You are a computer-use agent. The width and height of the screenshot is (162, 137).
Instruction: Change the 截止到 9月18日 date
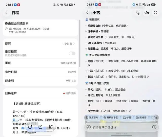coord(40,81)
